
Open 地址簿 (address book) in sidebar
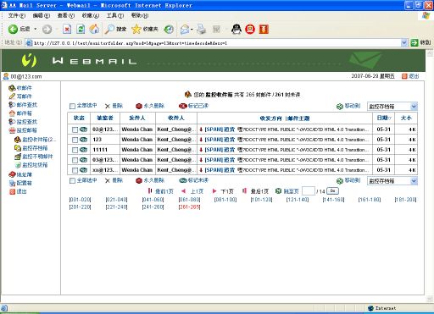pos(20,174)
